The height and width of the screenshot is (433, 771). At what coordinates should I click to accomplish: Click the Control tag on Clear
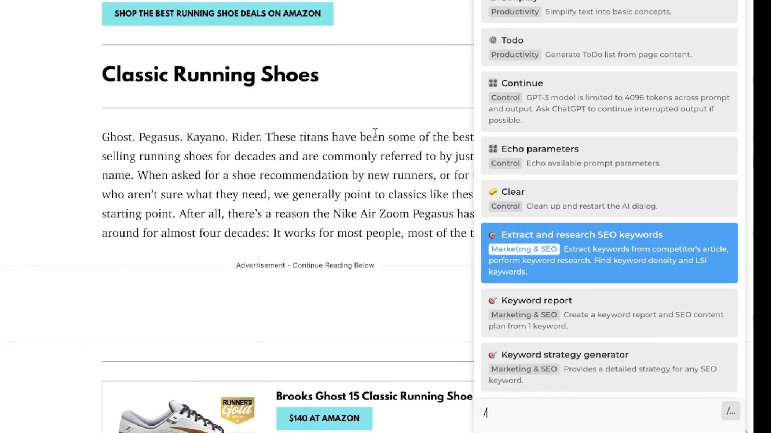(x=505, y=206)
